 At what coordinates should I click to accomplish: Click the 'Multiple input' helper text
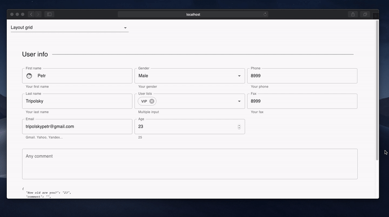[149, 112]
